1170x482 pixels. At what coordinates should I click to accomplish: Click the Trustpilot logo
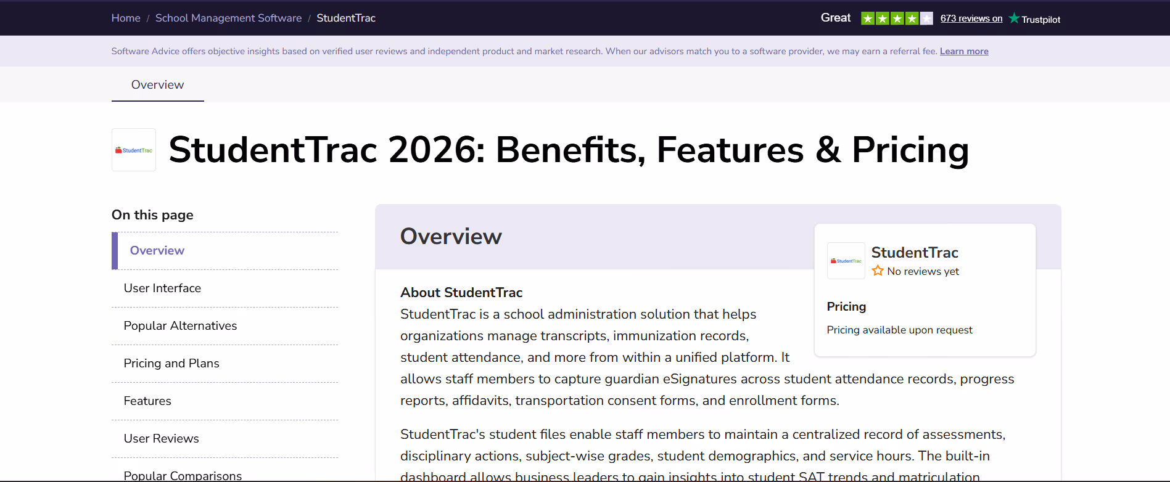coord(1035,18)
